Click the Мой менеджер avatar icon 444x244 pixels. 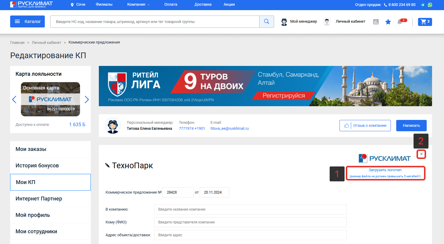(284, 21)
